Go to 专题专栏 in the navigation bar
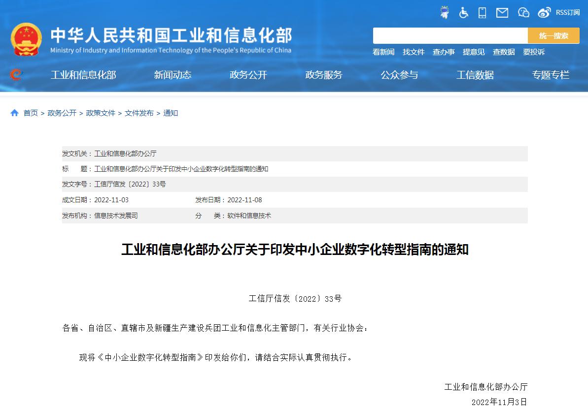This screenshot has width=588, height=408. click(x=550, y=75)
